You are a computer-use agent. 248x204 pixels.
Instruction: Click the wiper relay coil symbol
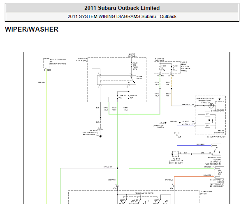pyautogui.click(x=100, y=80)
